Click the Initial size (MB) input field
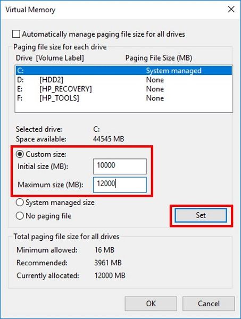The width and height of the screenshot is (241, 319). 120,166
